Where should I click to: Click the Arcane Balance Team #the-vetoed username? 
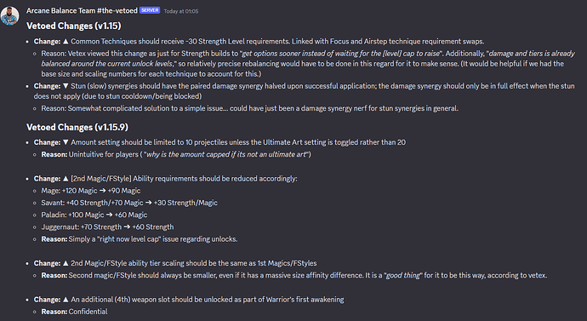tap(82, 10)
